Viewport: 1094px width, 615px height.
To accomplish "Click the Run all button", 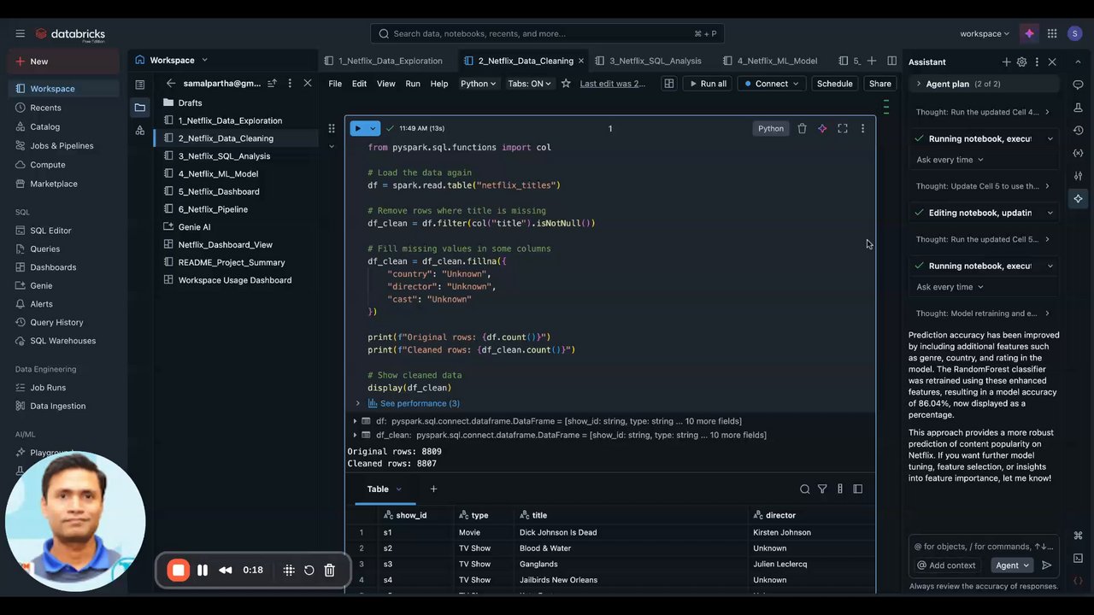I will [707, 84].
